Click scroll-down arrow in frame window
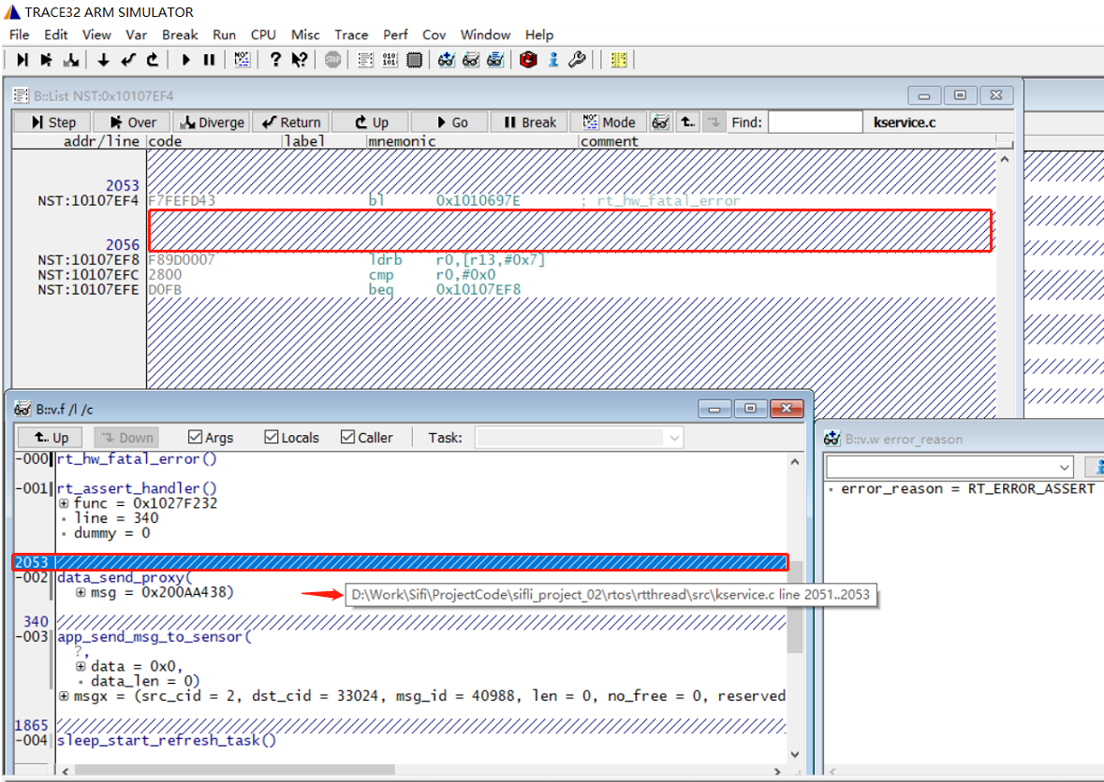The height and width of the screenshot is (782, 1104). click(x=795, y=755)
